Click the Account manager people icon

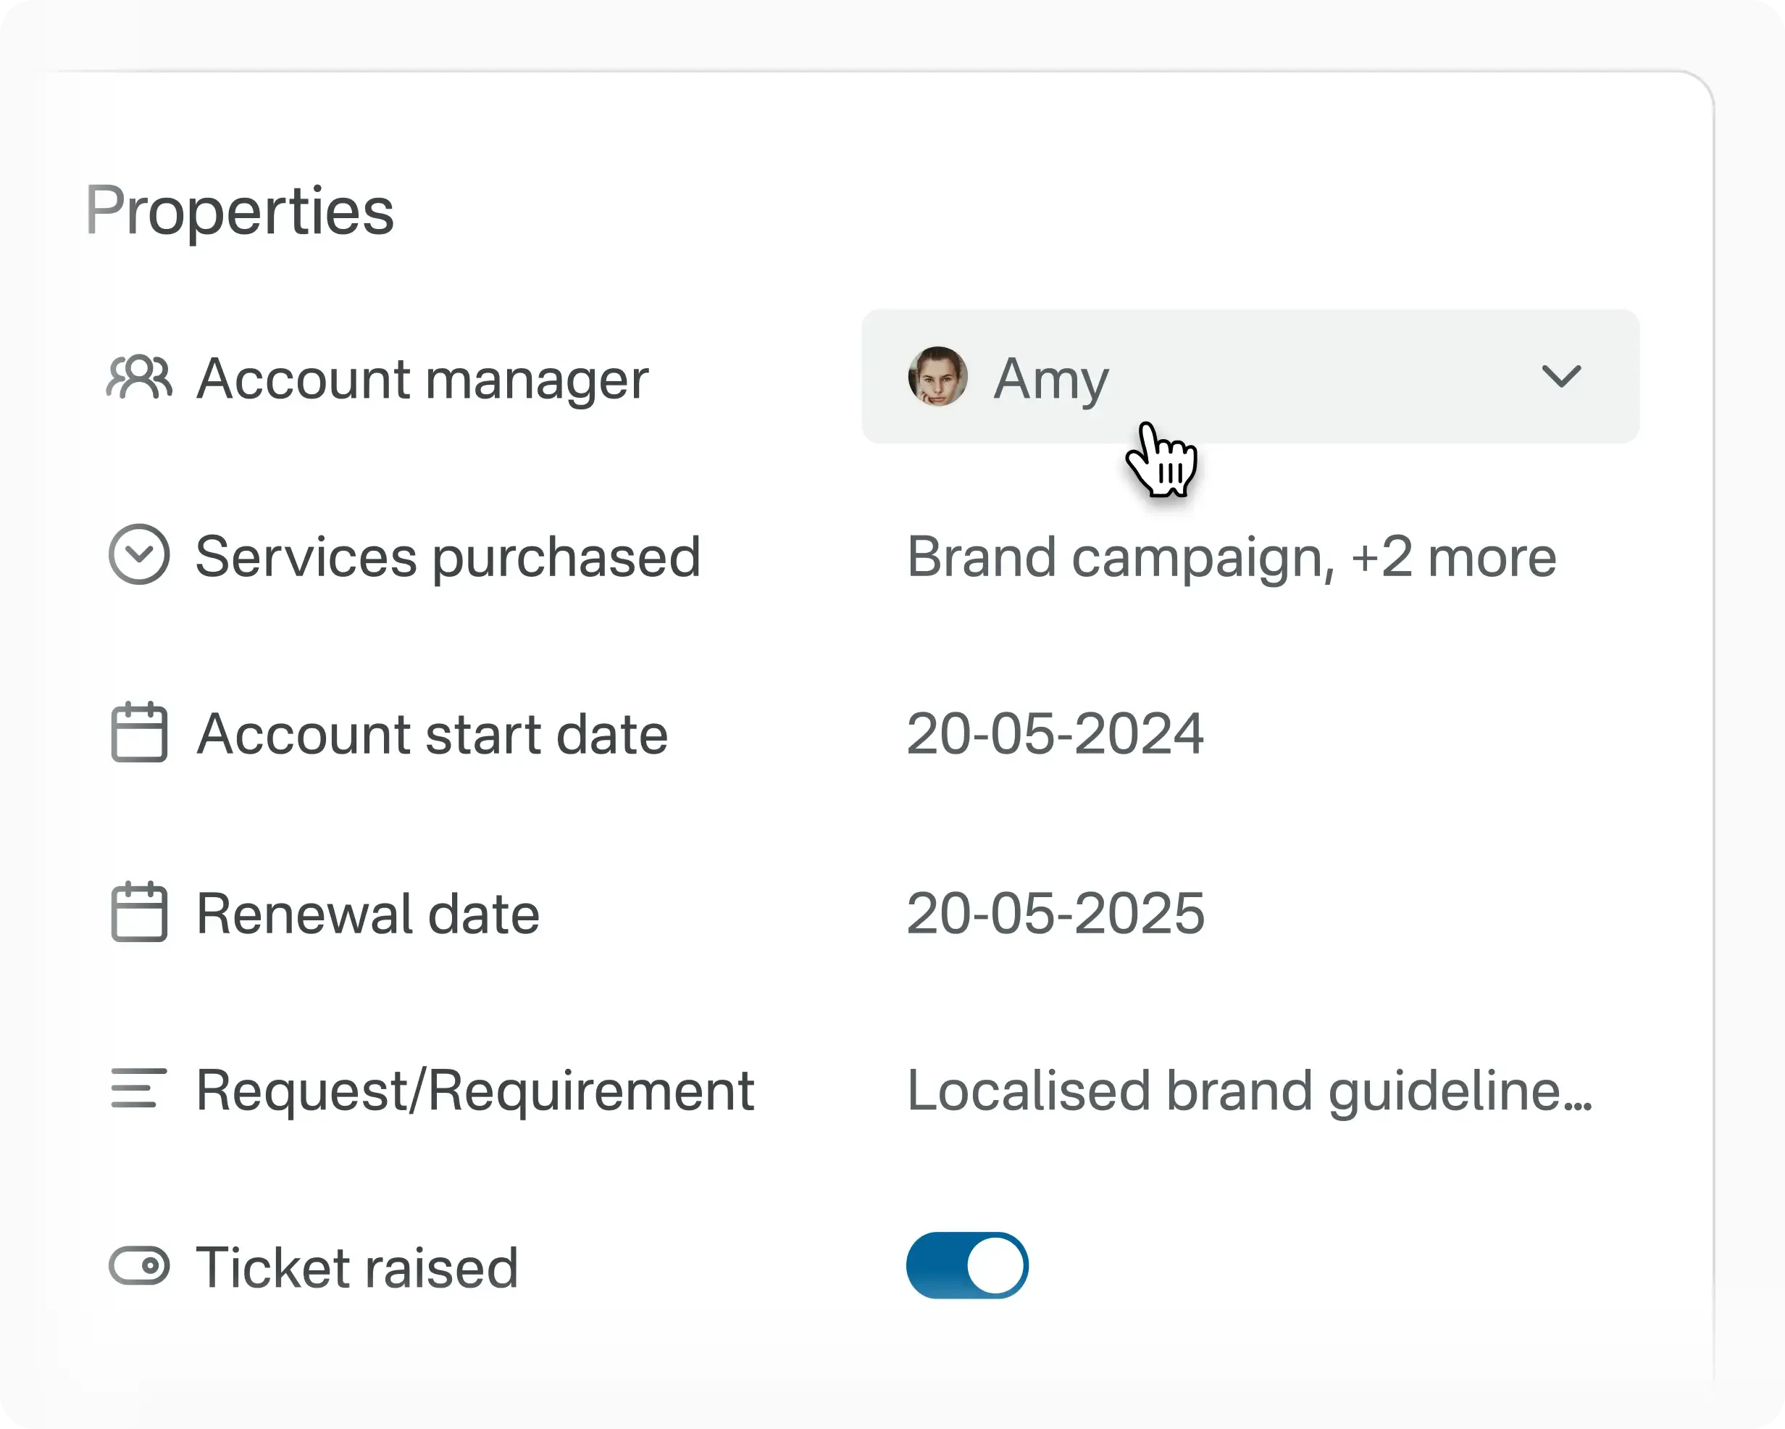(x=141, y=380)
